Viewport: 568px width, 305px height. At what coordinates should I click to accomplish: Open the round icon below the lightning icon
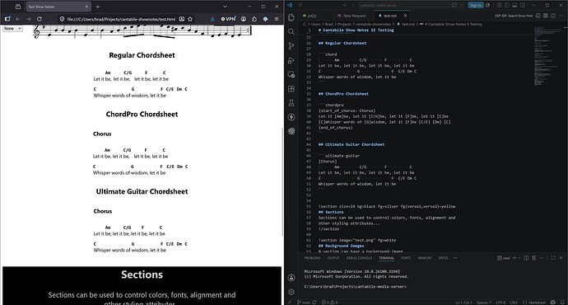click(291, 131)
